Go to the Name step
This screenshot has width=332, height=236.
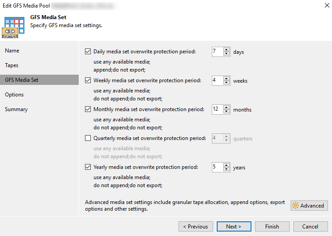[12, 51]
